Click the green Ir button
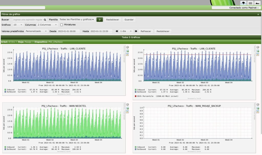Screen dimensions: 262x155 coord(100,19)
